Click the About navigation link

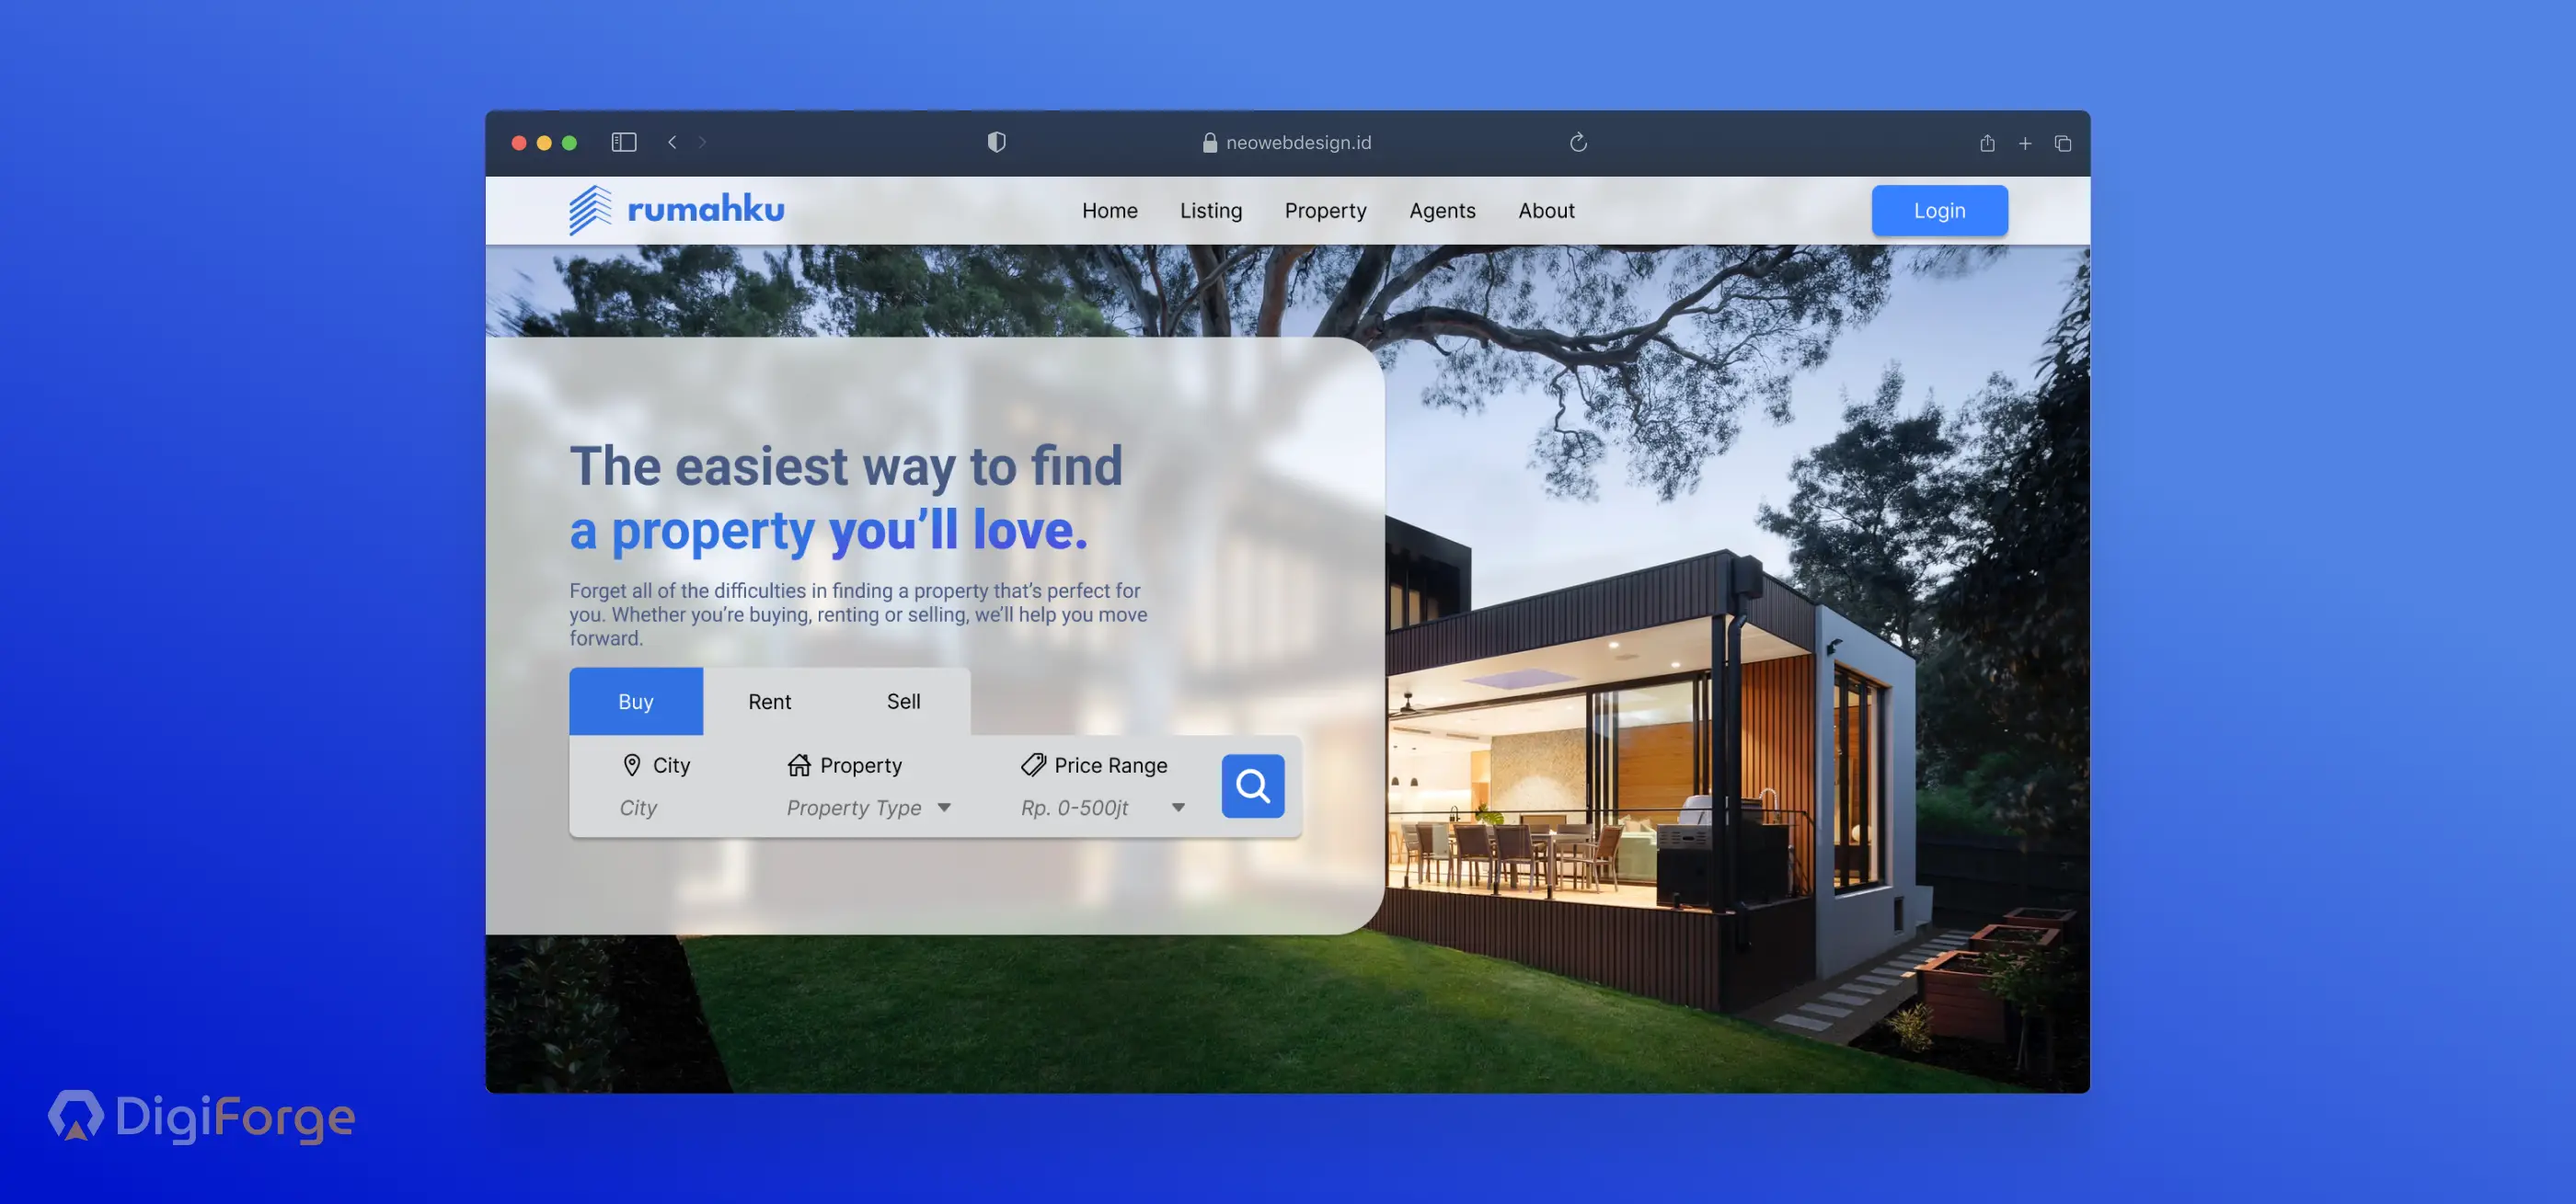(1546, 210)
